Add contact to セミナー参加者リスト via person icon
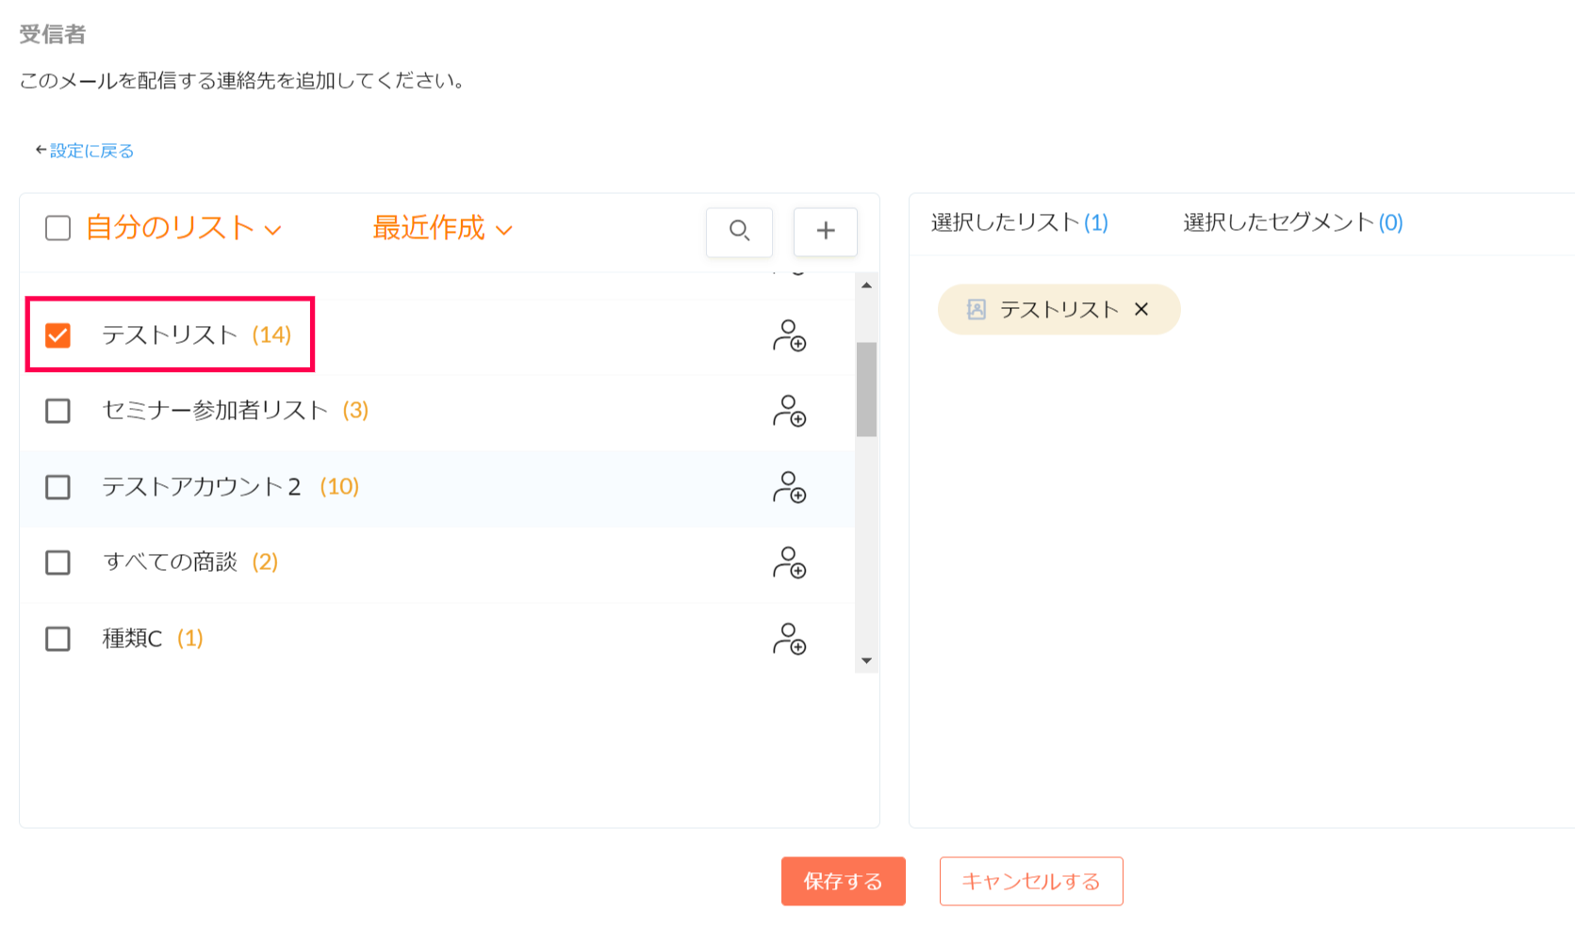This screenshot has width=1575, height=927. [x=789, y=412]
